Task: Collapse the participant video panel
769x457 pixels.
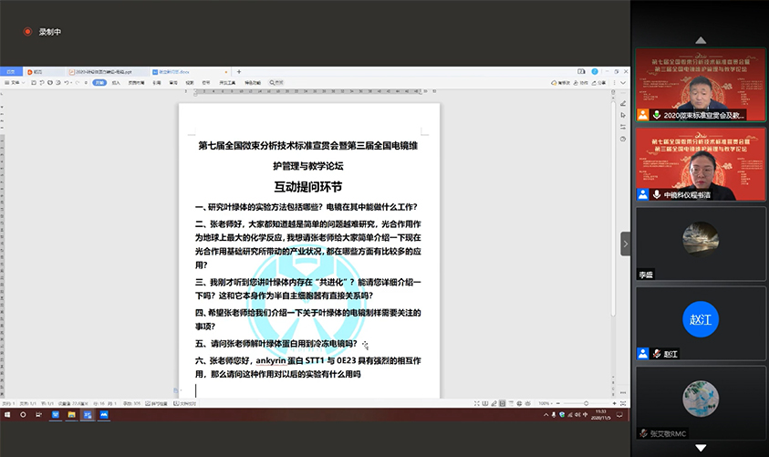Action: (626, 244)
